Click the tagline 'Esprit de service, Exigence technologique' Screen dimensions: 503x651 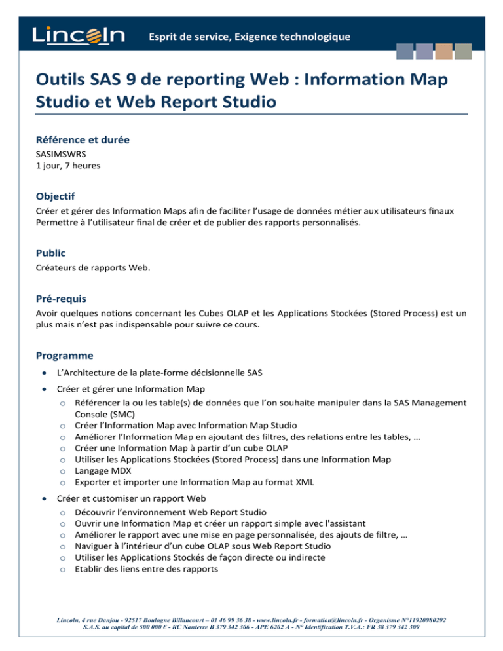(x=250, y=37)
